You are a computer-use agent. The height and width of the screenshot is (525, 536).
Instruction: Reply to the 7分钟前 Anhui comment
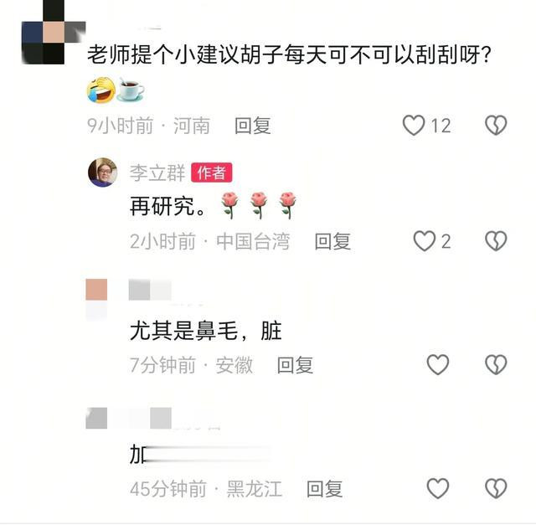[295, 365]
